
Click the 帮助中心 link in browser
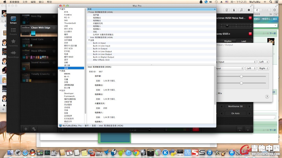pyautogui.click(x=267, y=19)
